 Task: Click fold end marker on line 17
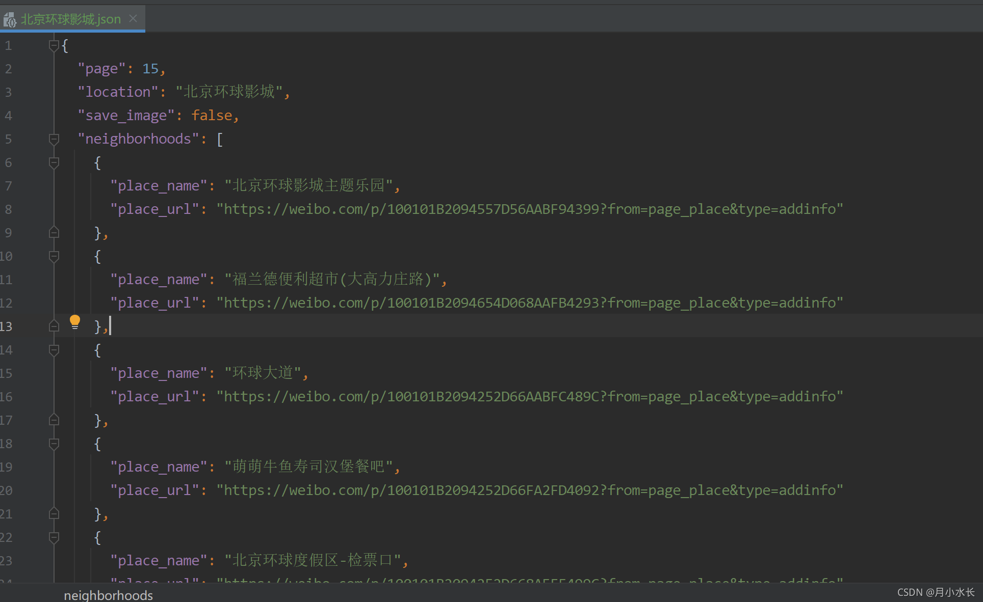coord(54,420)
